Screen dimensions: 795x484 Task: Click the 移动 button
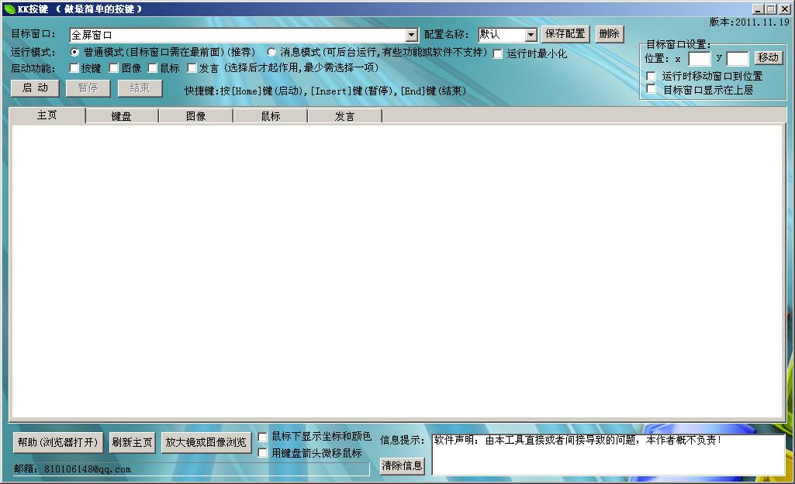click(x=769, y=58)
